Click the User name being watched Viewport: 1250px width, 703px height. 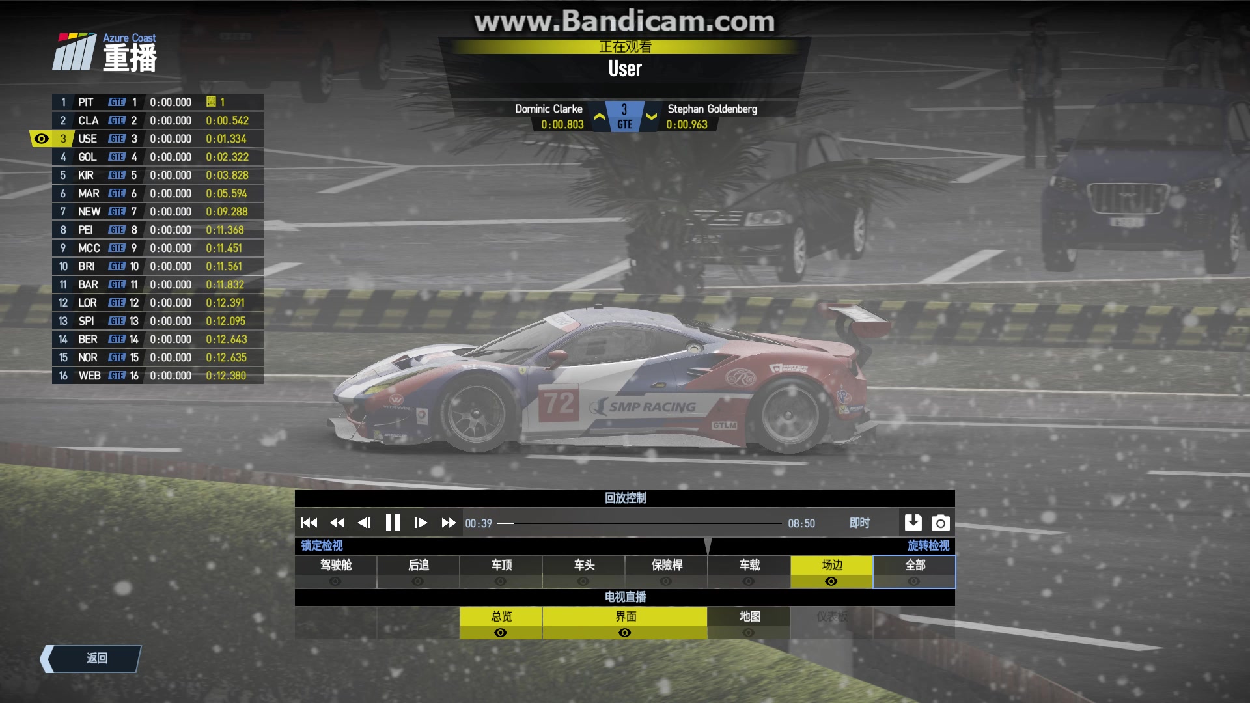(x=625, y=68)
